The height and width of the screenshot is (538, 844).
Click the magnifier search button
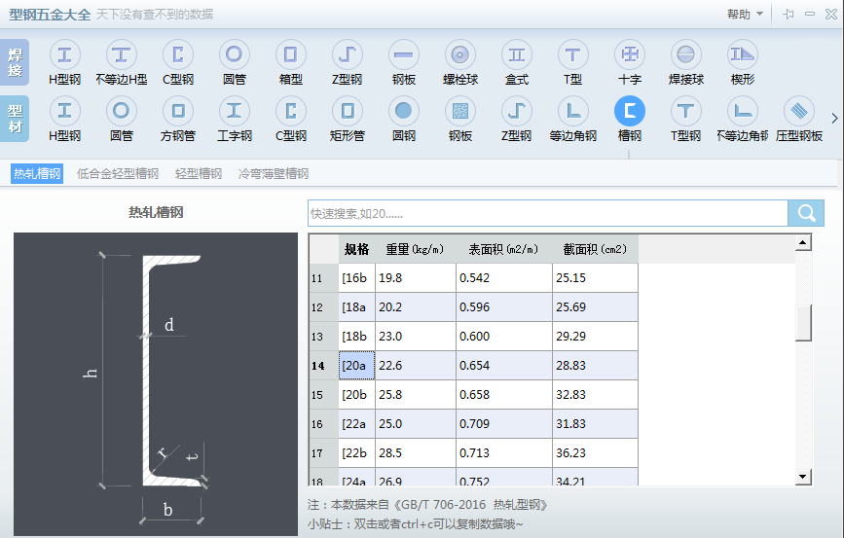(806, 213)
